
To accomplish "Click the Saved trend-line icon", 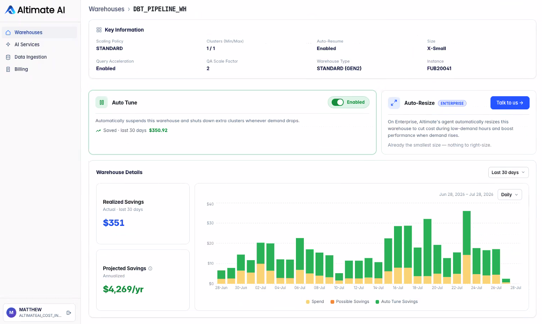I will click(98, 130).
